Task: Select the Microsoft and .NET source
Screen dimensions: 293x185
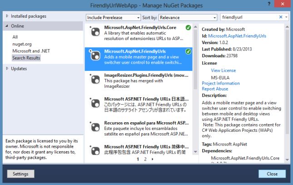Action: tap(31, 51)
